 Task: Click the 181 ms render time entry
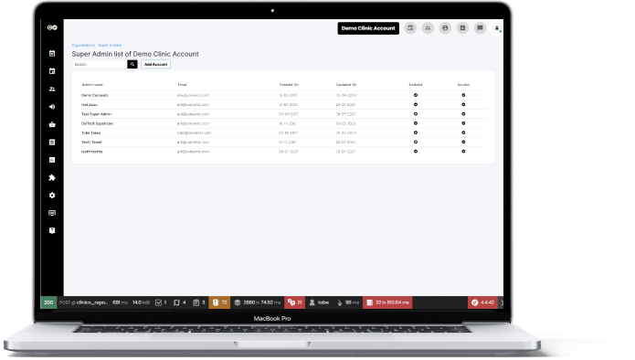pos(348,302)
